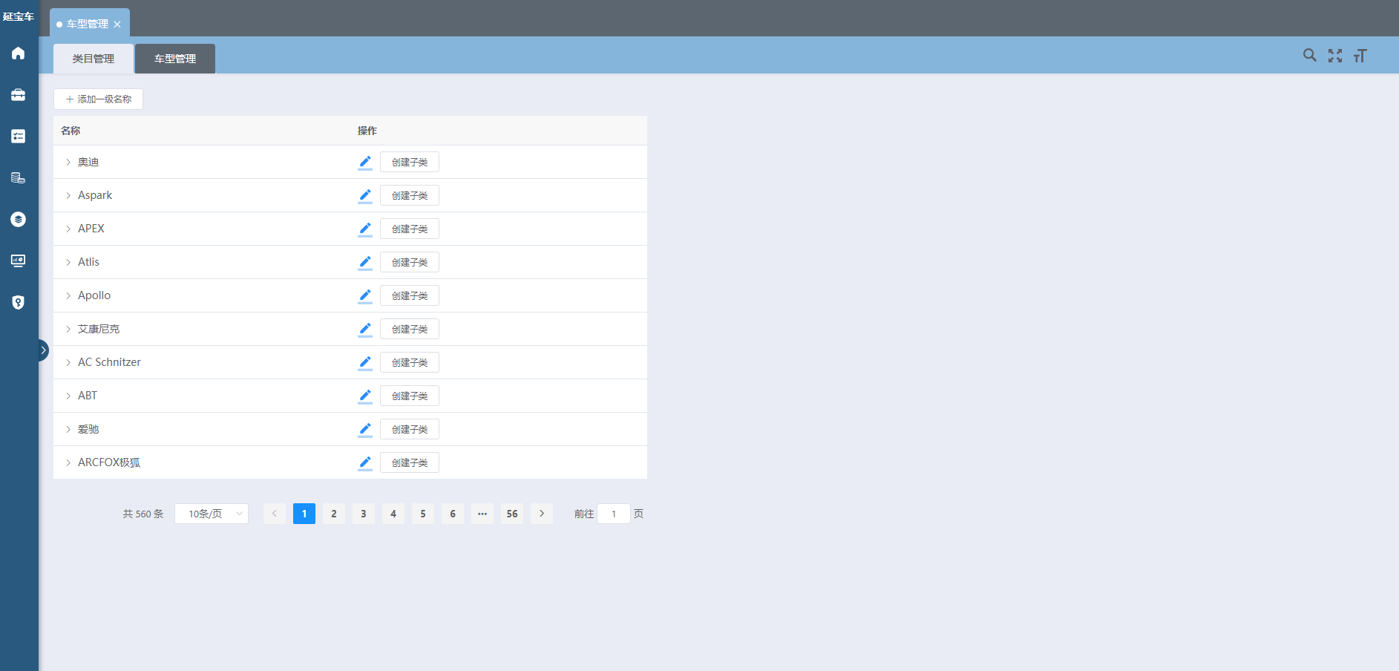The height and width of the screenshot is (671, 1399).
Task: Go to page 5
Action: tap(423, 514)
